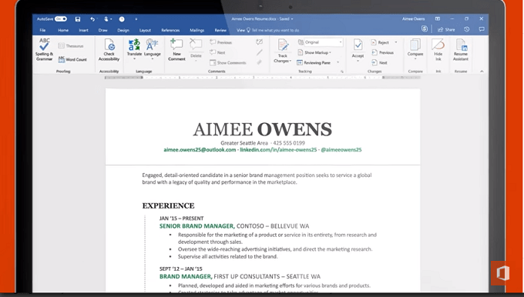This screenshot has height=297, width=524.
Task: Open the Reject dropdown arrow
Action: (396, 42)
